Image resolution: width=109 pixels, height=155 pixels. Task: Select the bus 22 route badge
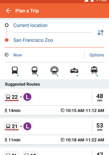coord(12,97)
